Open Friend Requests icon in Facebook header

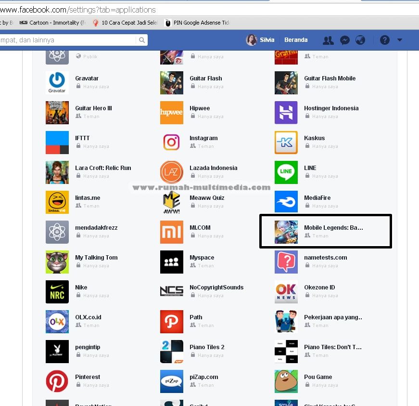pos(328,40)
